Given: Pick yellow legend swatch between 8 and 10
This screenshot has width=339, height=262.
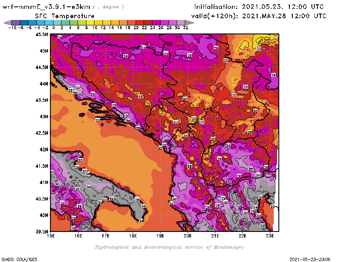Looking at the screenshot, I should click(90, 22).
